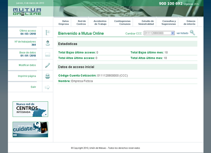Open the Contingencias Comunes menu
211x153 pixels.
click(x=122, y=23)
